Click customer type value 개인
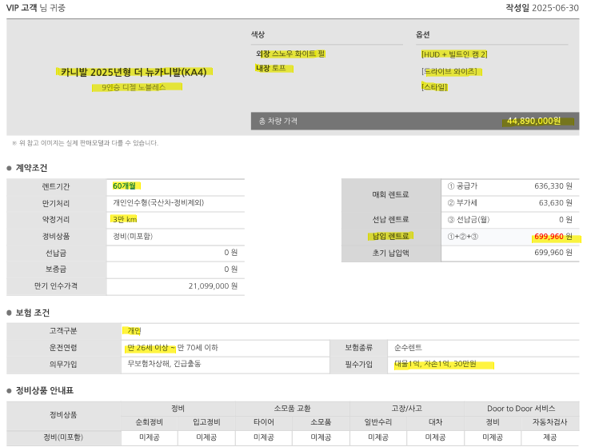The width and height of the screenshot is (591, 447). pyautogui.click(x=134, y=331)
